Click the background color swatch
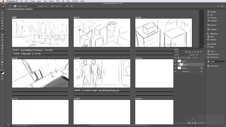 click(3, 73)
